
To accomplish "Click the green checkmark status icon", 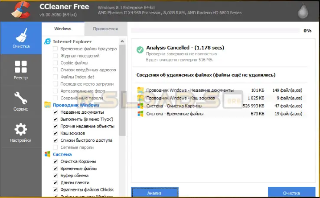I will point(140,50).
